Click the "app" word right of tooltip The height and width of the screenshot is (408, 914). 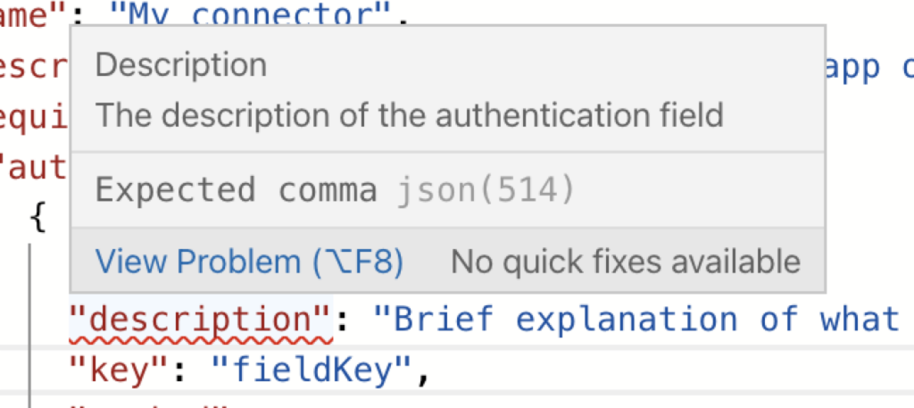point(852,70)
